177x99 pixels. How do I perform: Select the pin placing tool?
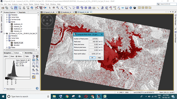tap(62, 8)
